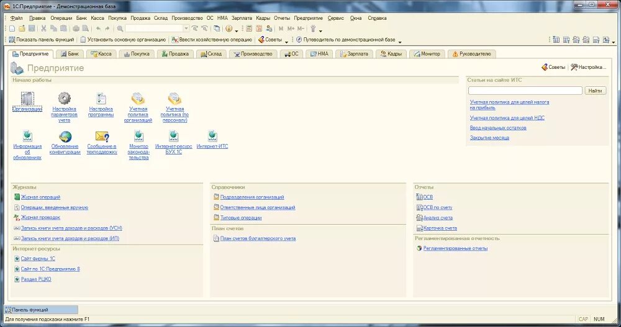Screen dimensions: 621x327
Task: Open the Журнал операций link
Action: click(x=40, y=197)
